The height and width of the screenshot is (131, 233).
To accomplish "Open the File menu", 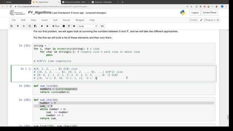I will (14, 20).
